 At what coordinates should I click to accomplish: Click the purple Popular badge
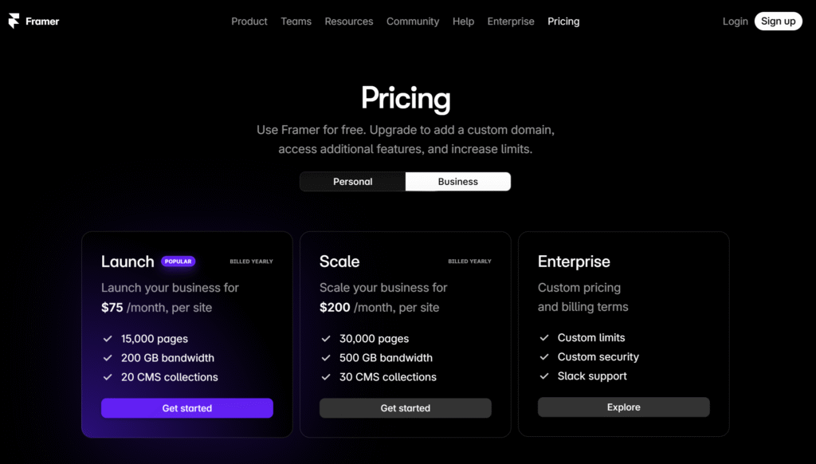[x=178, y=261]
